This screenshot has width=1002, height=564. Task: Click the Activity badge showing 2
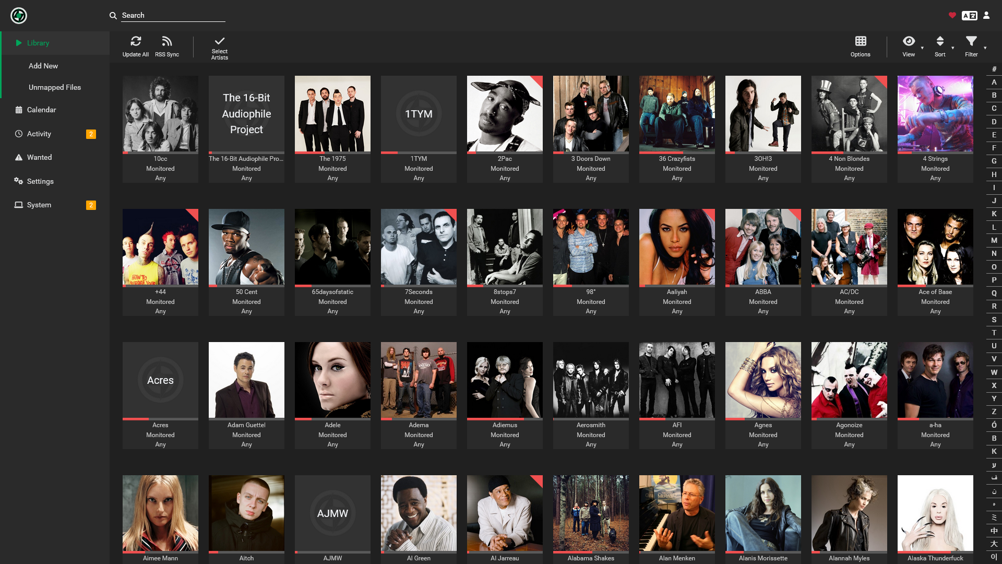91,134
